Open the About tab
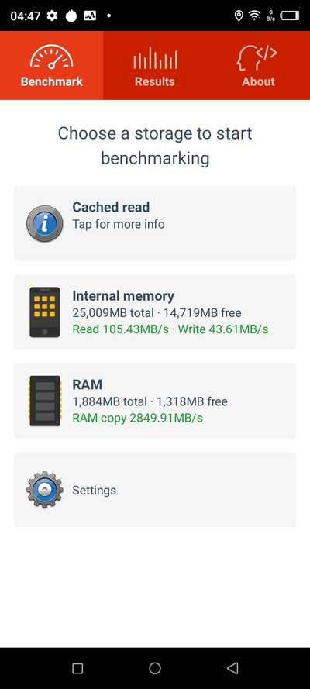 (x=258, y=65)
